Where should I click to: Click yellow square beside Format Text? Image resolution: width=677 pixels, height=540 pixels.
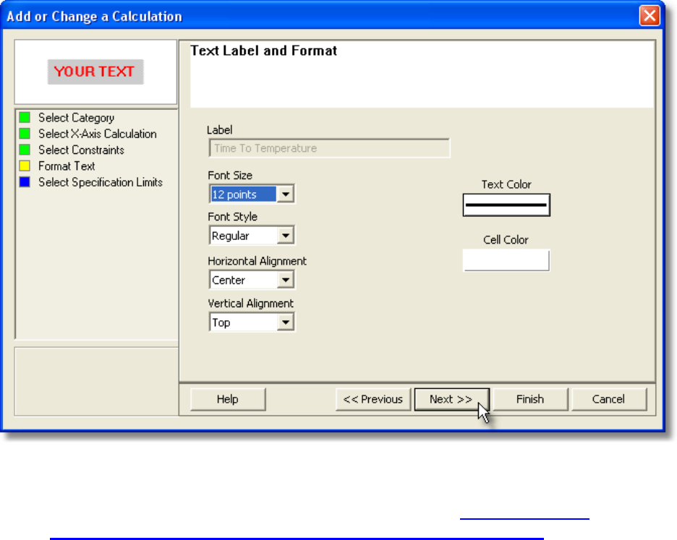[25, 166]
